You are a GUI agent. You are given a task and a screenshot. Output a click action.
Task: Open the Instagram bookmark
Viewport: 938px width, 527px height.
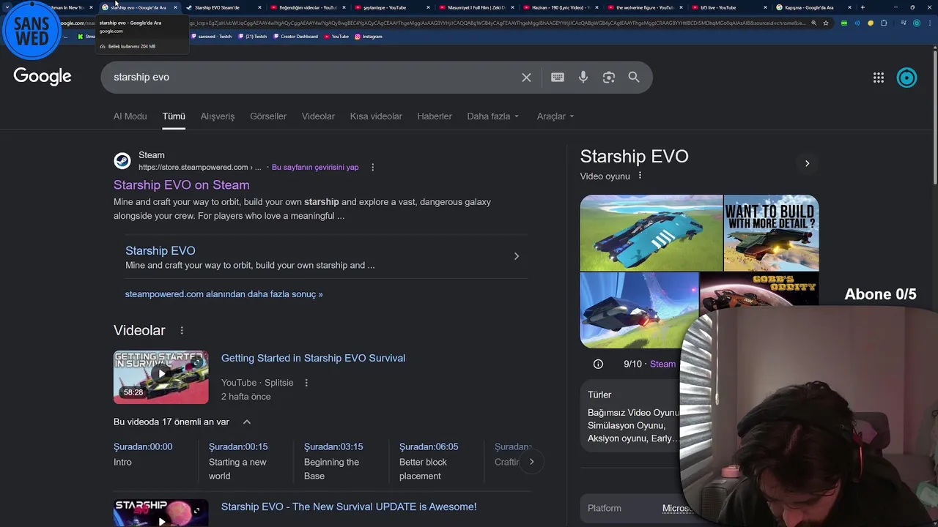coord(368,36)
